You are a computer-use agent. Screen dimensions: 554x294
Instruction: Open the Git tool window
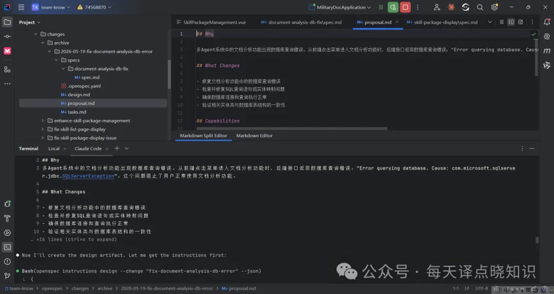pos(7,276)
